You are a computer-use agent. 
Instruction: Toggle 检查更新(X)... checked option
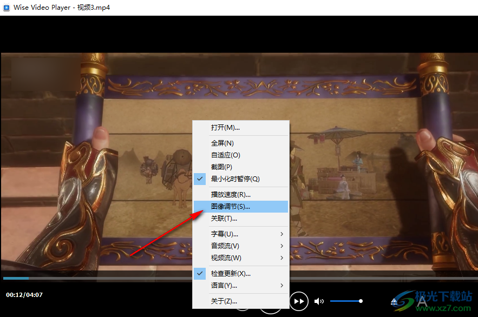241,274
